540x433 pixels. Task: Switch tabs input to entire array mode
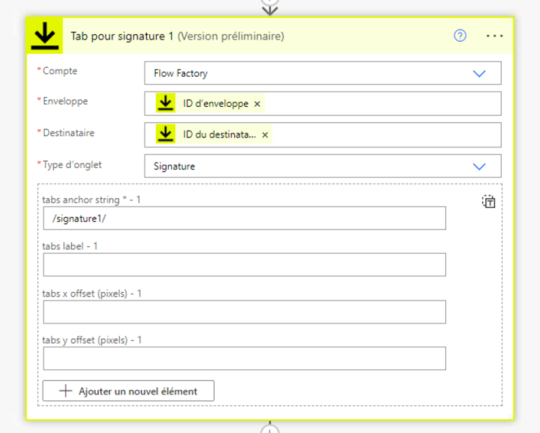click(x=489, y=202)
